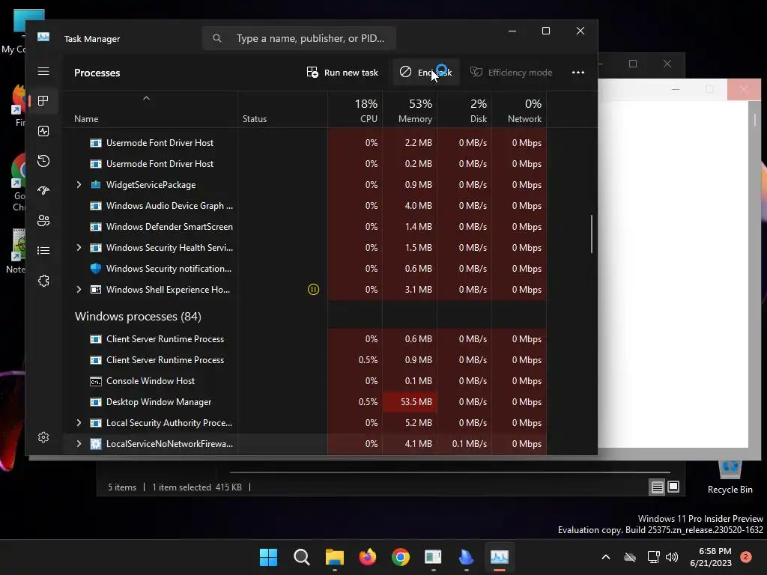Click the Console Window Host process icon

96,381
